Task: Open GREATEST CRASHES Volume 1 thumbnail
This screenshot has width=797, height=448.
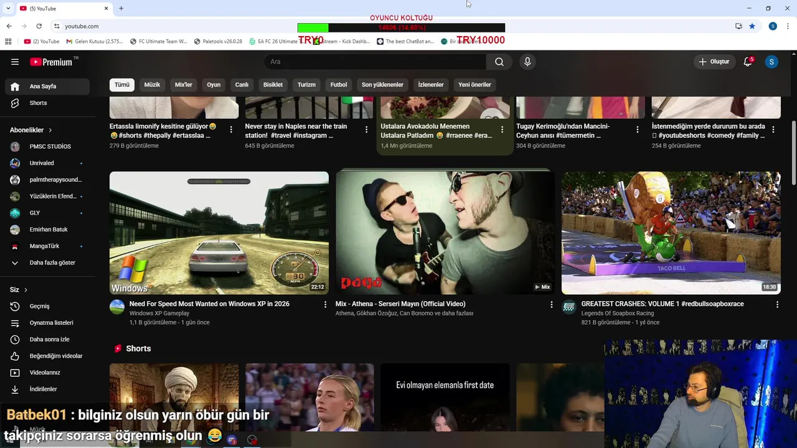Action: (x=671, y=233)
